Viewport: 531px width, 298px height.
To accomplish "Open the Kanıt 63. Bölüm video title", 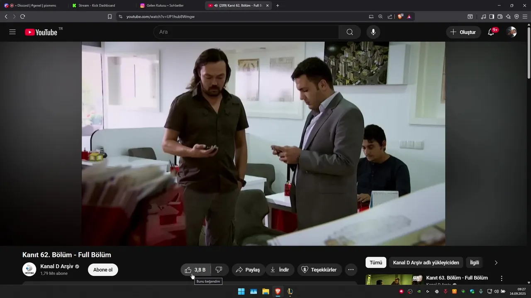I will (457, 278).
